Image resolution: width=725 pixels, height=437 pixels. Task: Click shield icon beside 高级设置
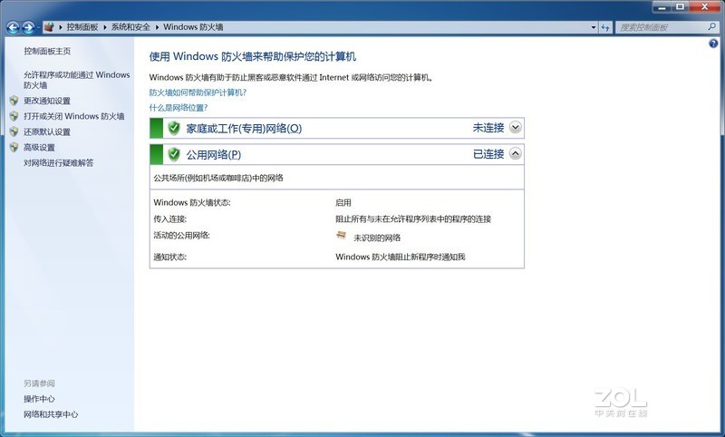pos(14,148)
